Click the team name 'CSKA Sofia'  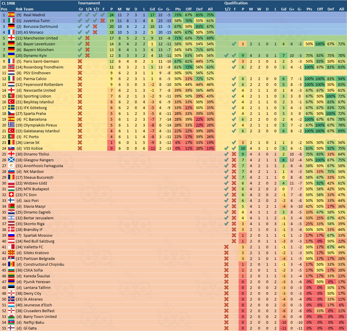[x=33, y=270]
